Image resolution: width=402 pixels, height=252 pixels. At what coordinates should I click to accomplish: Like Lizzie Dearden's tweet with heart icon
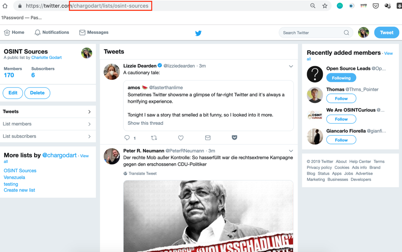(x=181, y=138)
